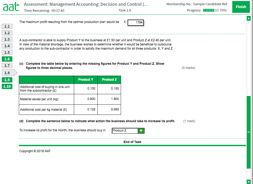Edit Product Y material saved cell
Image resolution: width=253 pixels, height=184 pixels.
click(86, 99)
